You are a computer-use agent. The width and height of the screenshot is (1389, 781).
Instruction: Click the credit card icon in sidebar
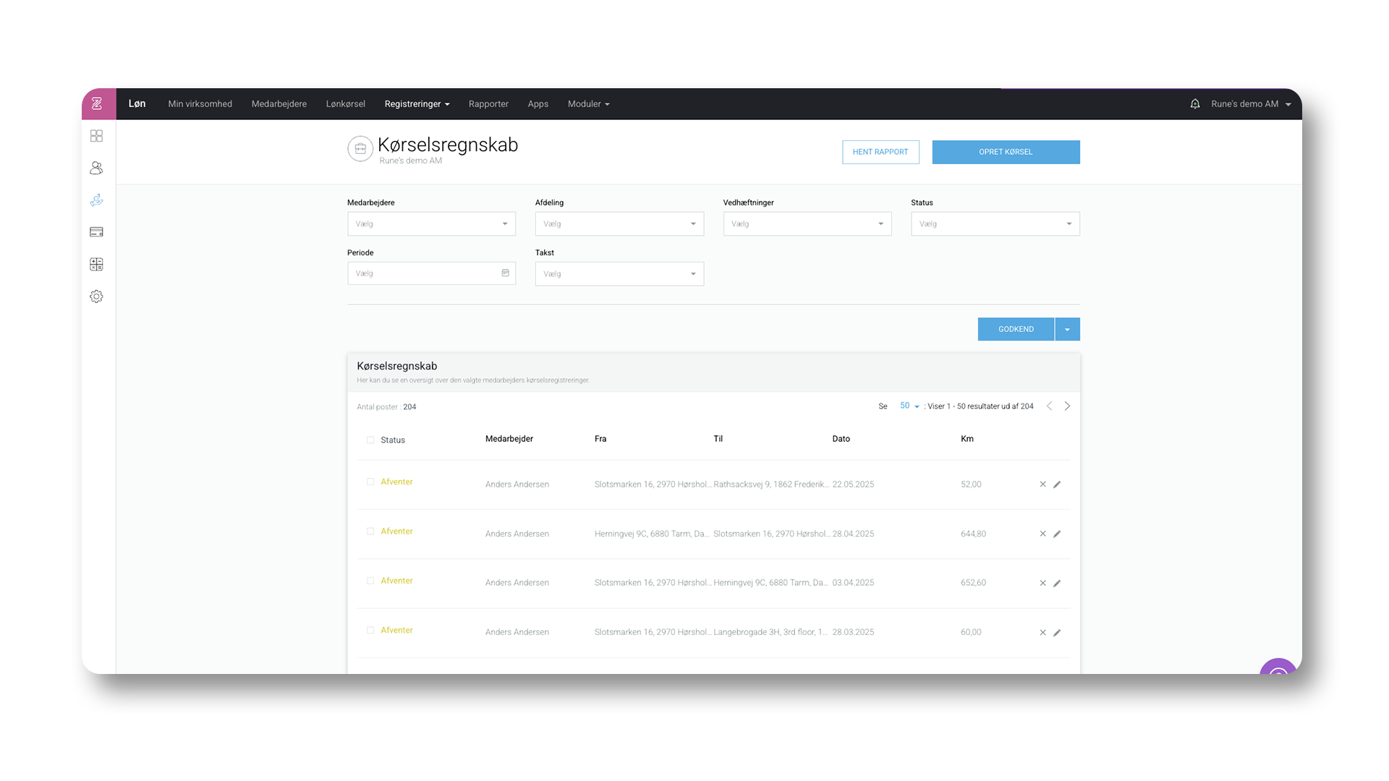pyautogui.click(x=96, y=232)
